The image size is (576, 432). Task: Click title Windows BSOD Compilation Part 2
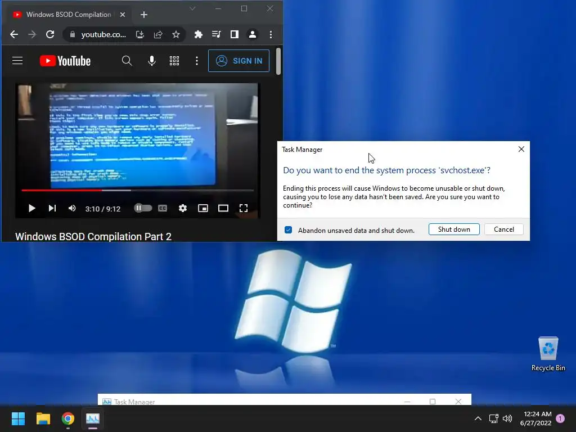(x=93, y=237)
